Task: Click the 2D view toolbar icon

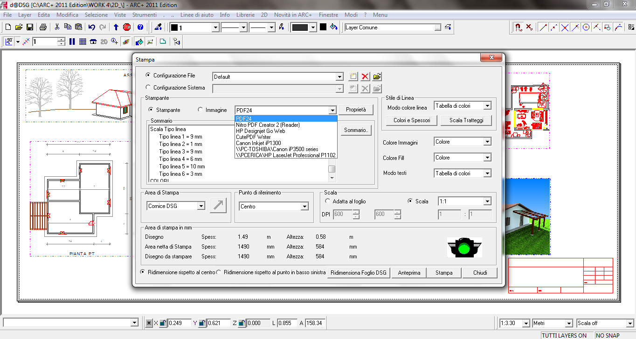Action: (104, 42)
